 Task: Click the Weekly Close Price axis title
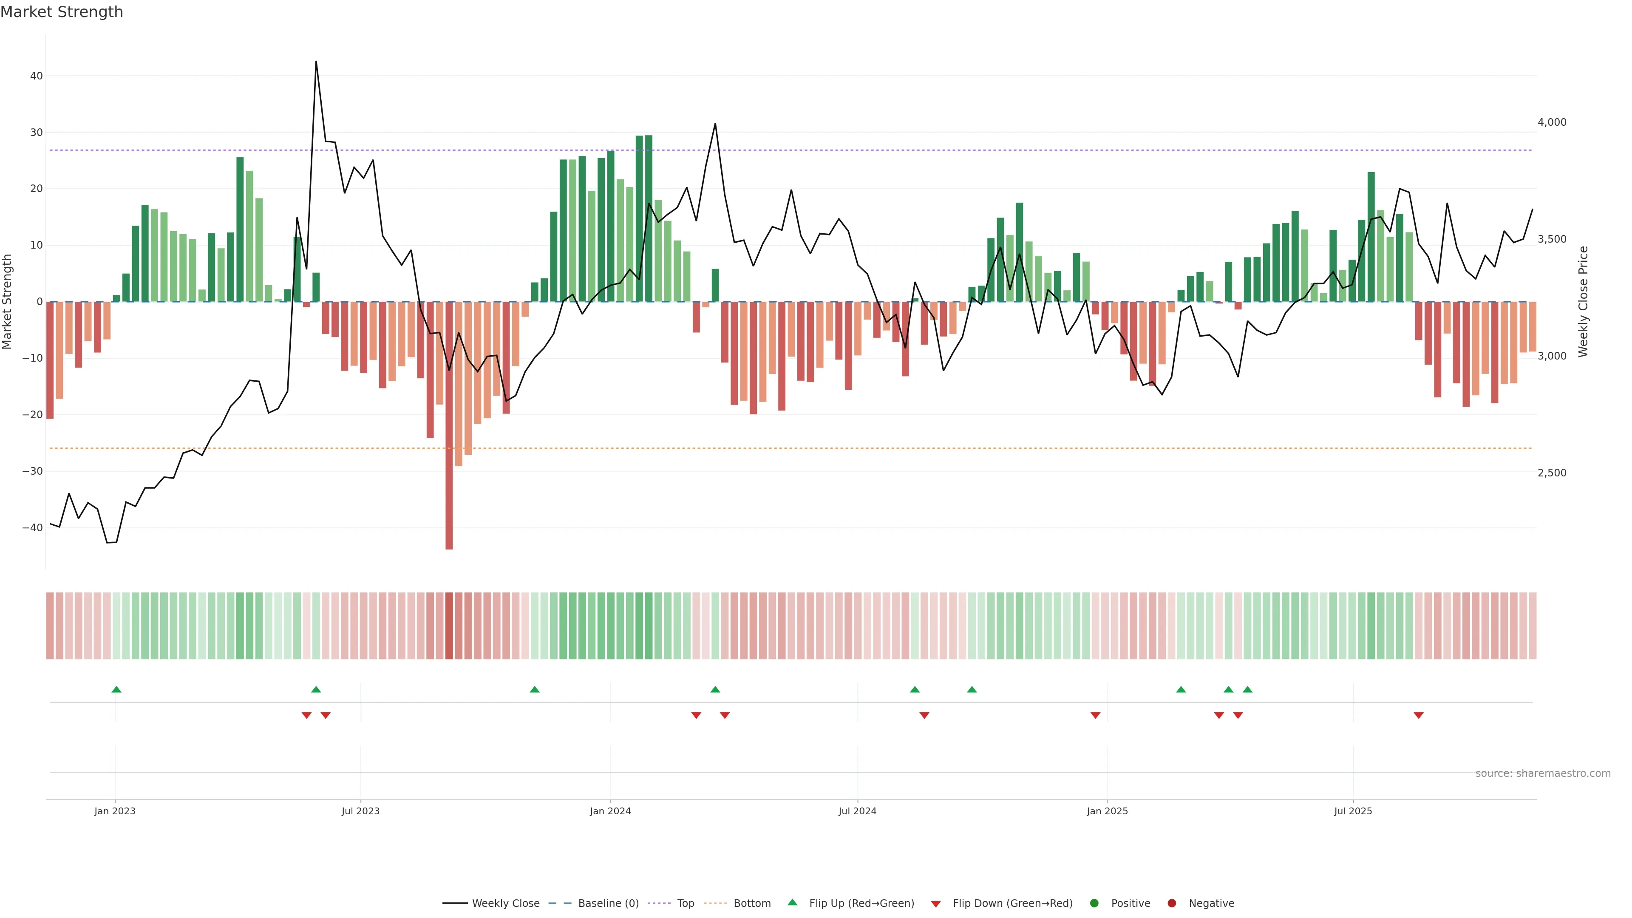click(1583, 302)
